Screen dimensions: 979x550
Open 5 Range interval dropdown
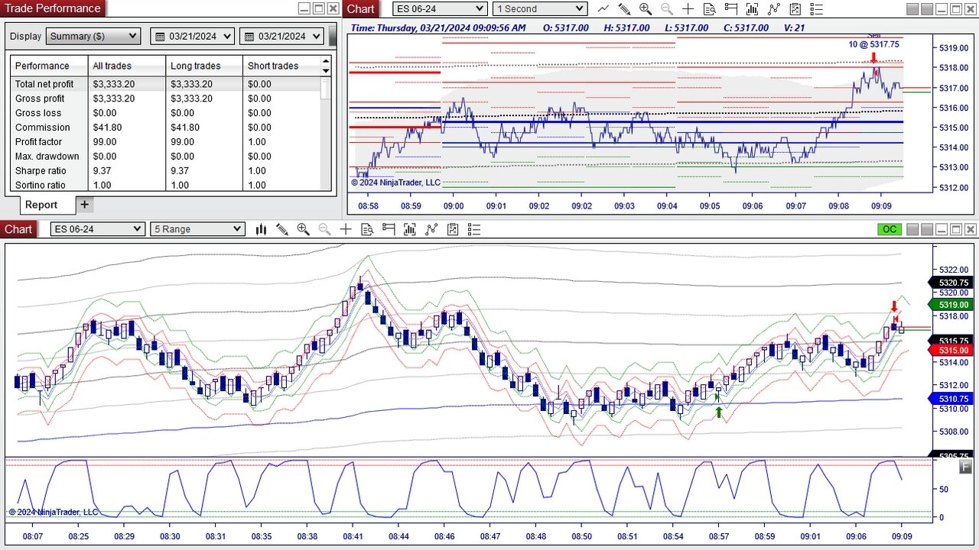pos(197,229)
